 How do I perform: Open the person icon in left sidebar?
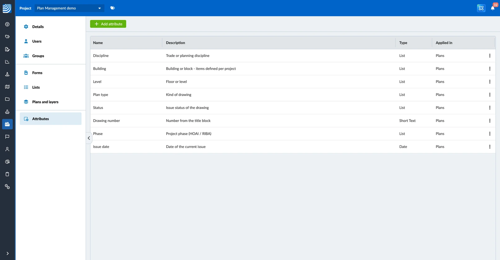coord(7,149)
